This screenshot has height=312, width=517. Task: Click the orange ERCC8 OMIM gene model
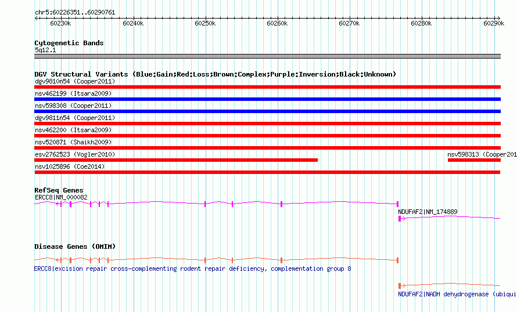(217, 260)
